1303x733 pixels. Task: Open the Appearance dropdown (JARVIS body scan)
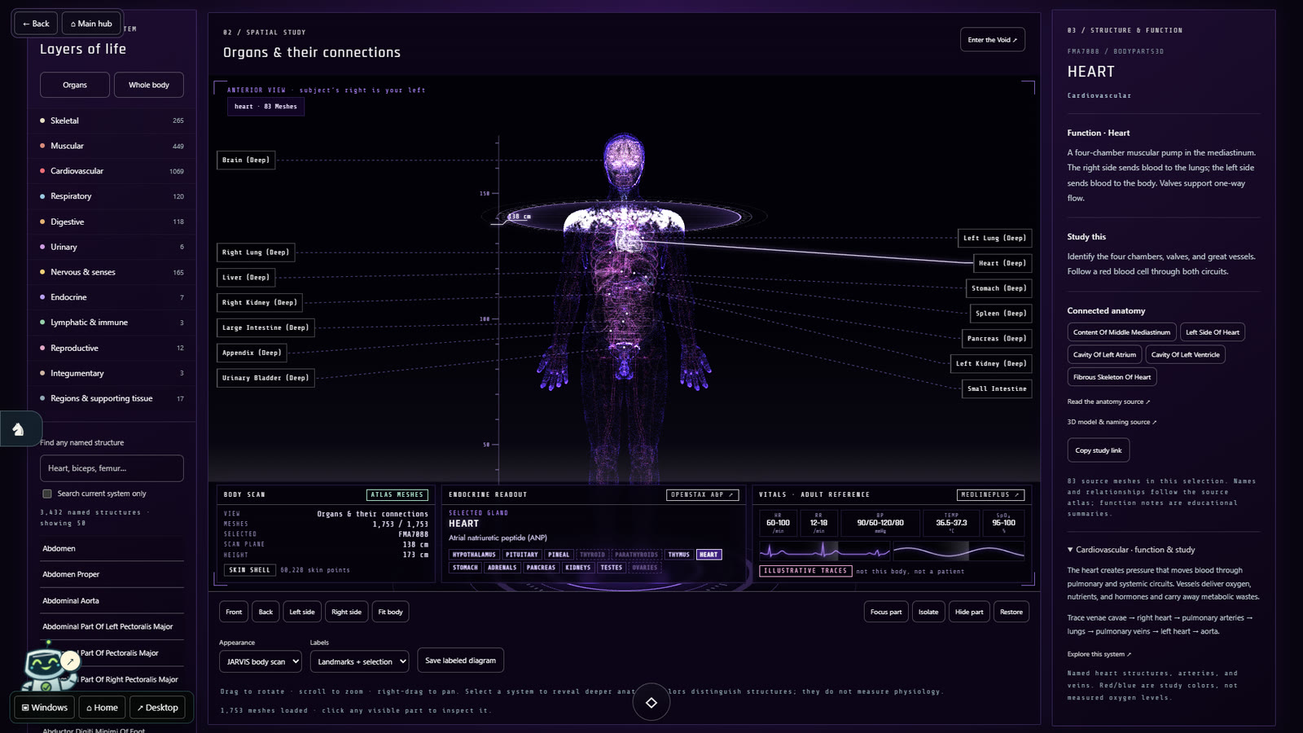pyautogui.click(x=261, y=661)
